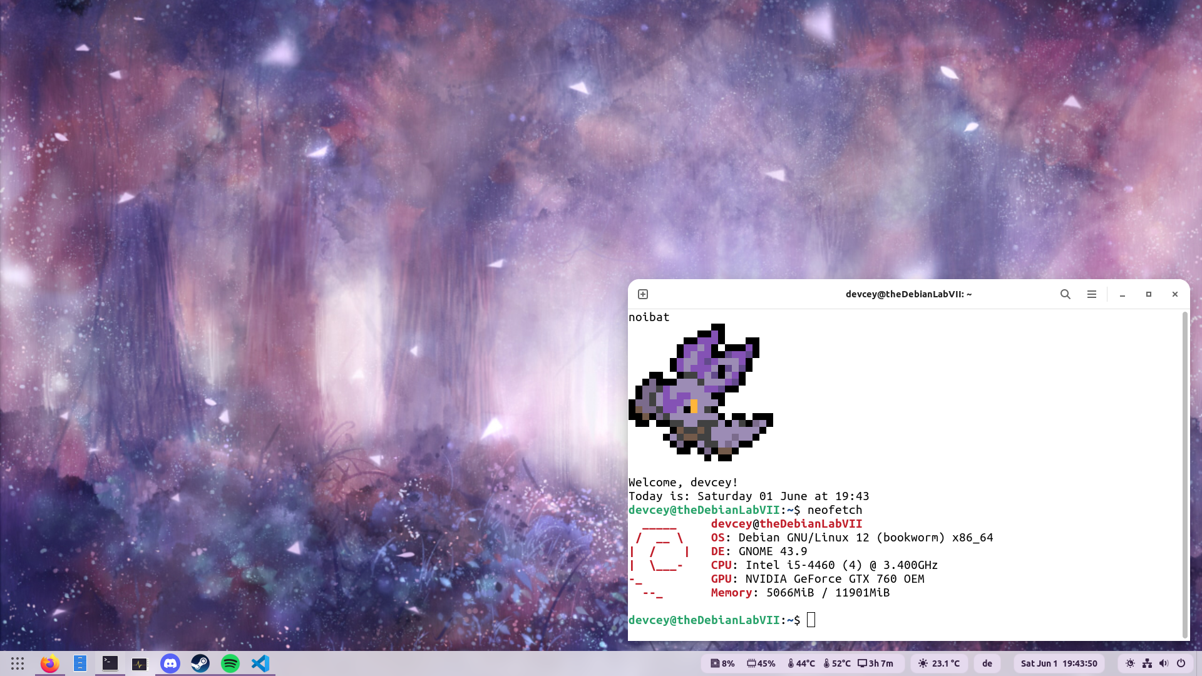Viewport: 1202px width, 676px height.
Task: Click the noibat pixel art sprite
Action: point(701,392)
